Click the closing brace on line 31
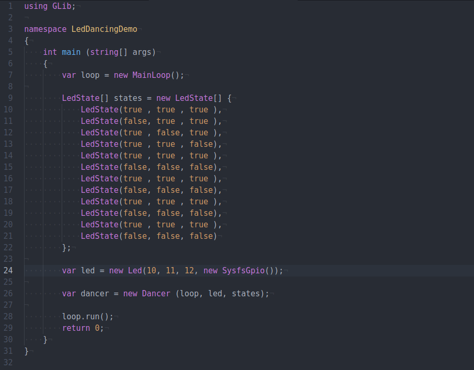The height and width of the screenshot is (370, 474). coord(26,351)
